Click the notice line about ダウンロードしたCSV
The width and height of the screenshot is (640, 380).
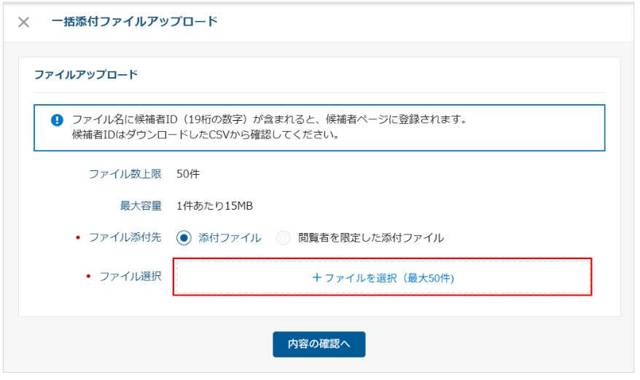pyautogui.click(x=205, y=135)
